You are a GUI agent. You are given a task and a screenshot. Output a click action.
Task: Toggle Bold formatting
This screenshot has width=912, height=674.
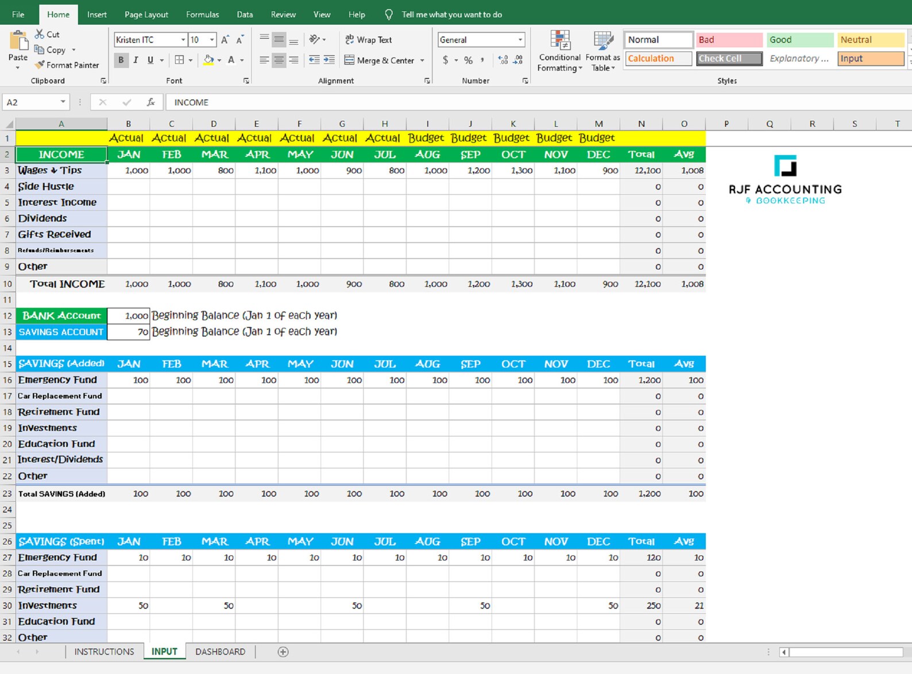tap(121, 60)
